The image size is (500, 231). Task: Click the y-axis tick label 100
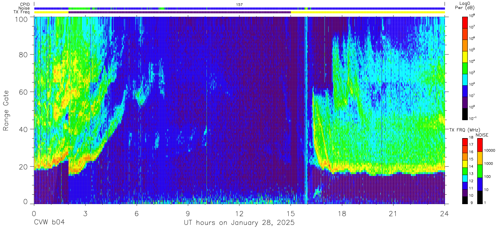click(22, 19)
